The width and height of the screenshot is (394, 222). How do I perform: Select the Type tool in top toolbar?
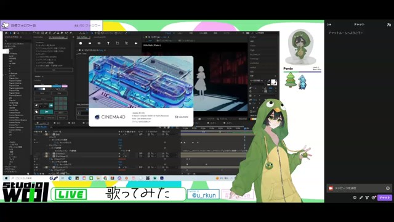[50, 33]
